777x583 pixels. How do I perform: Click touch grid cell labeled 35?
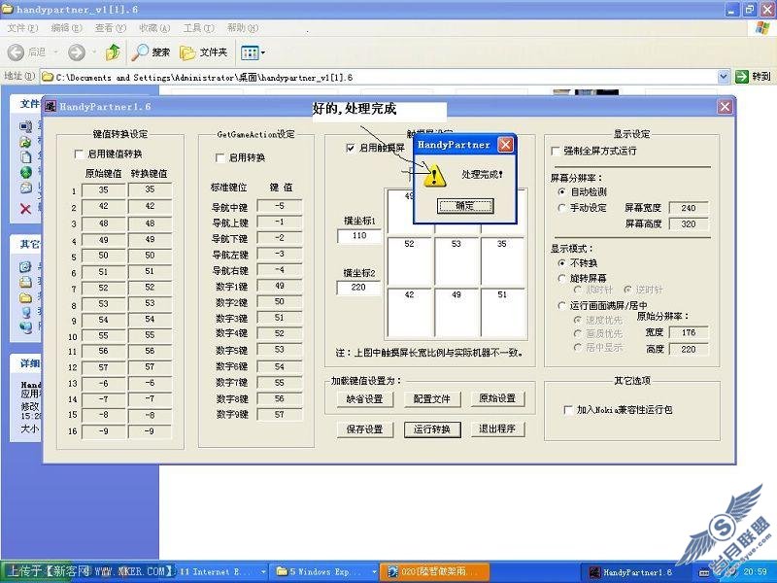click(502, 261)
